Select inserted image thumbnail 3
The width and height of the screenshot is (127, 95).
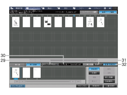37,73
